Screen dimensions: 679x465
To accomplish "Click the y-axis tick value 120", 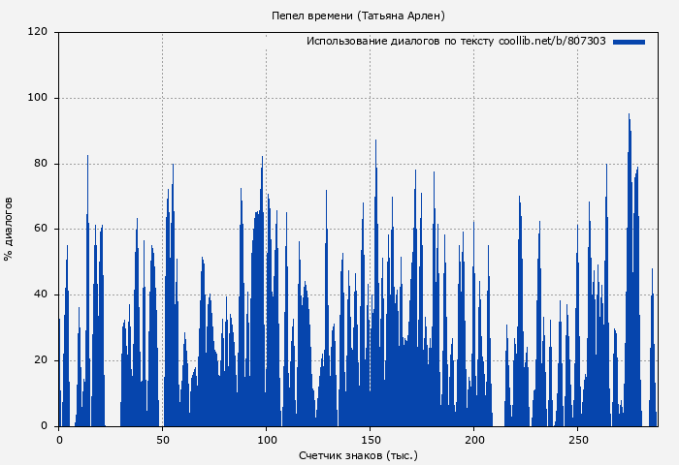I will click(x=38, y=32).
